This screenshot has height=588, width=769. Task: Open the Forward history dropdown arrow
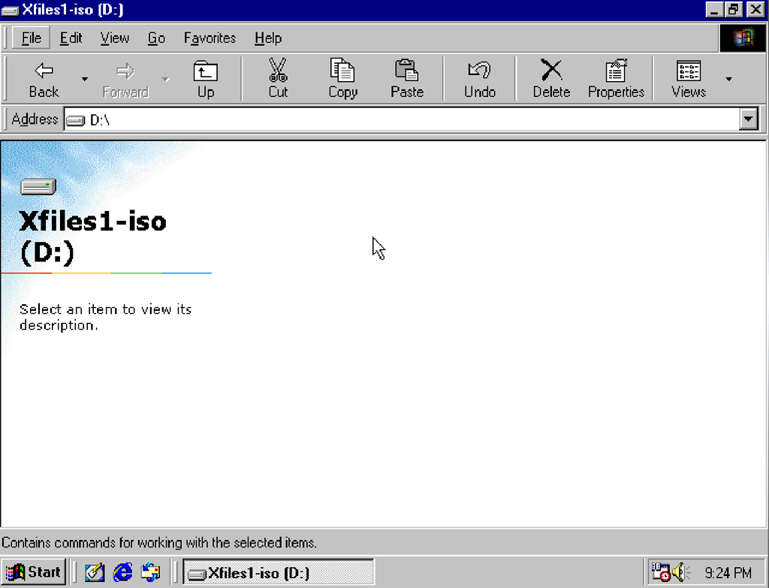(166, 79)
